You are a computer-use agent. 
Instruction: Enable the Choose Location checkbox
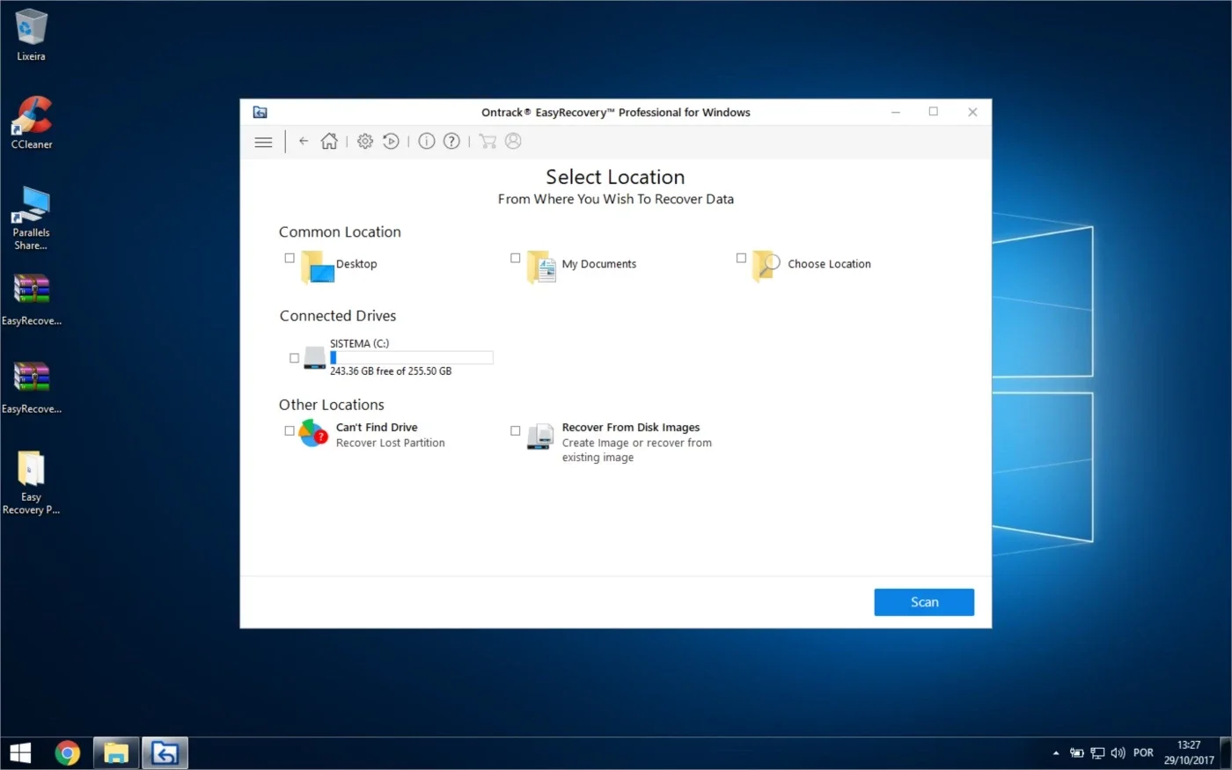click(741, 258)
